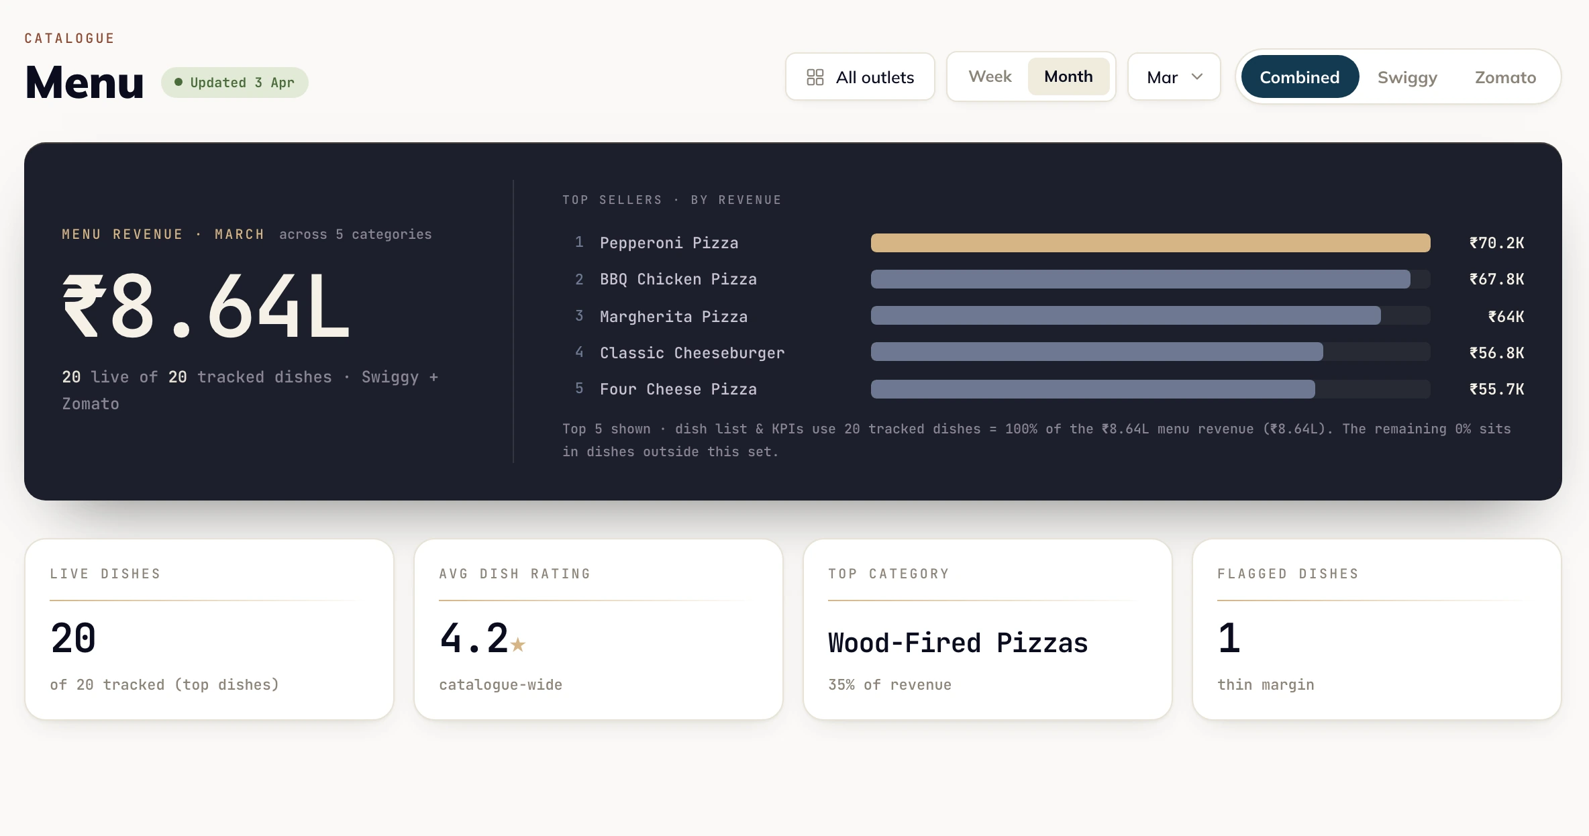The width and height of the screenshot is (1589, 836).
Task: Select the BBQ Chicken Pizza row label
Action: (x=678, y=279)
